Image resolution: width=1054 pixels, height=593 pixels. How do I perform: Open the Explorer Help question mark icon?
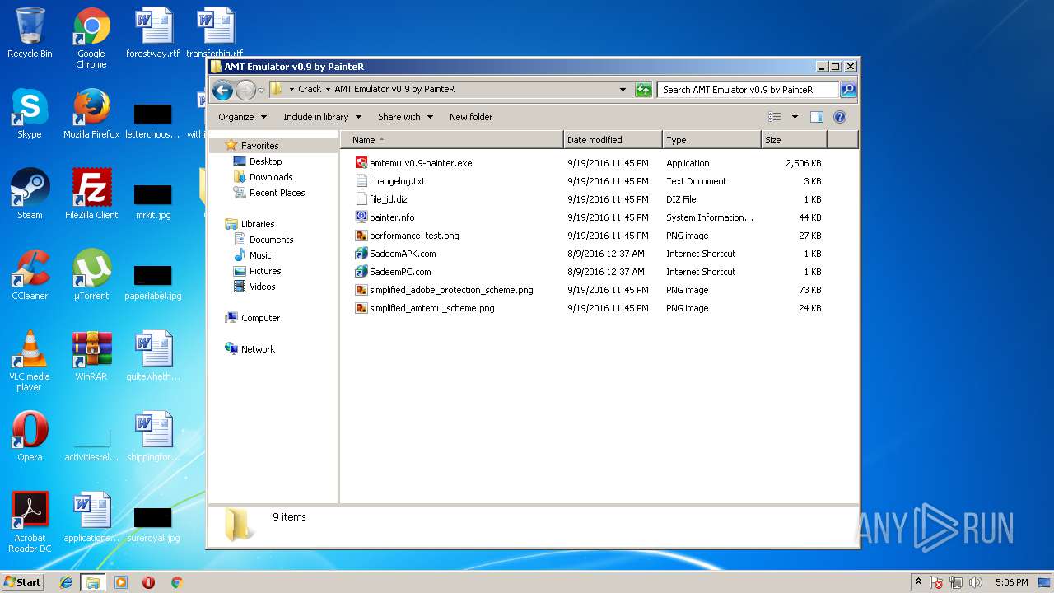coord(840,117)
